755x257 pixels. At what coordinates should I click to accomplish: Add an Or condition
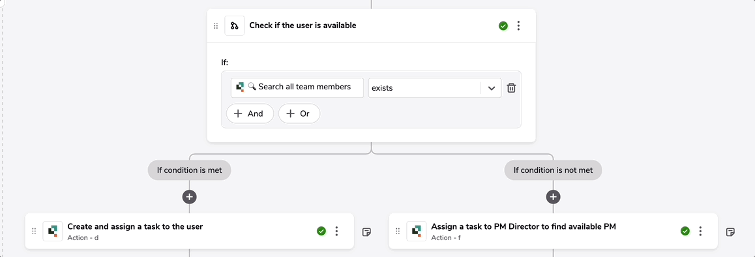(299, 113)
